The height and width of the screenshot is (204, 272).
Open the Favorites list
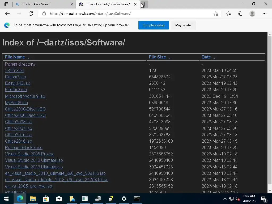pos(228,14)
